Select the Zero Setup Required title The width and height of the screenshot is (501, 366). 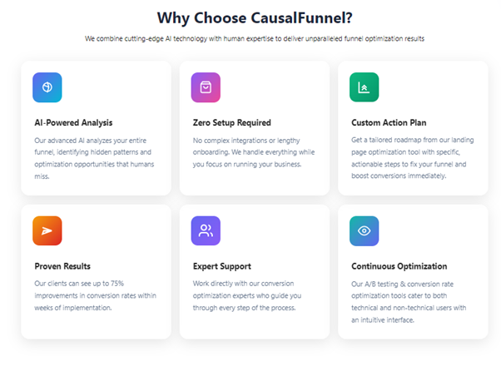click(231, 122)
